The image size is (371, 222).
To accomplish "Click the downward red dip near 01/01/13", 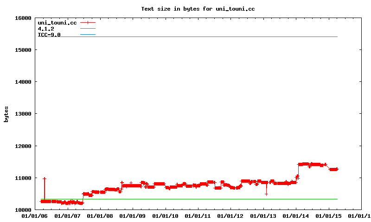I will click(266, 194).
